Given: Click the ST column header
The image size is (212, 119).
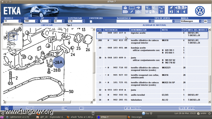Looking at the screenshot, I should tap(184, 30).
